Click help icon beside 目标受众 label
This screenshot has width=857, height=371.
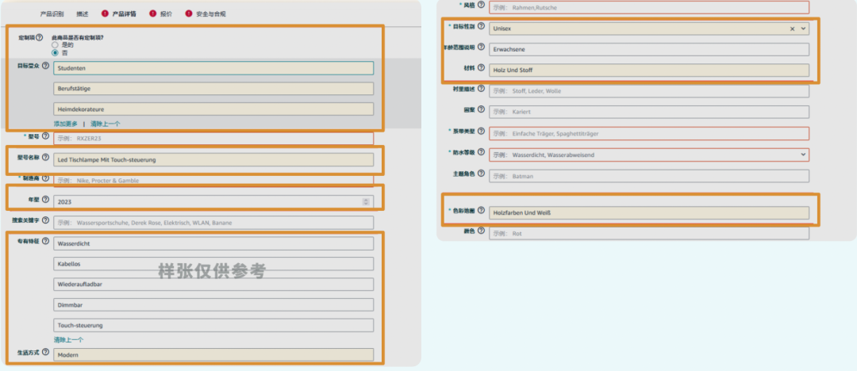pyautogui.click(x=45, y=66)
